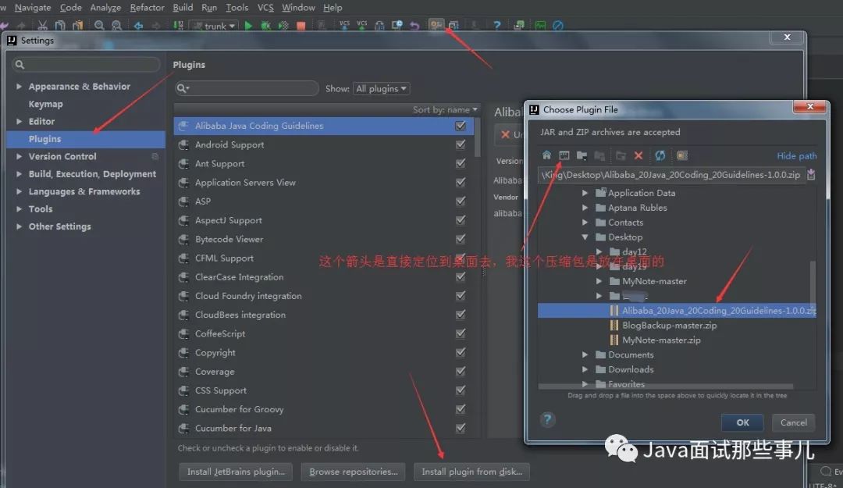Click OK in Choose Plugin File dialog
The height and width of the screenshot is (488, 843).
[x=742, y=422]
